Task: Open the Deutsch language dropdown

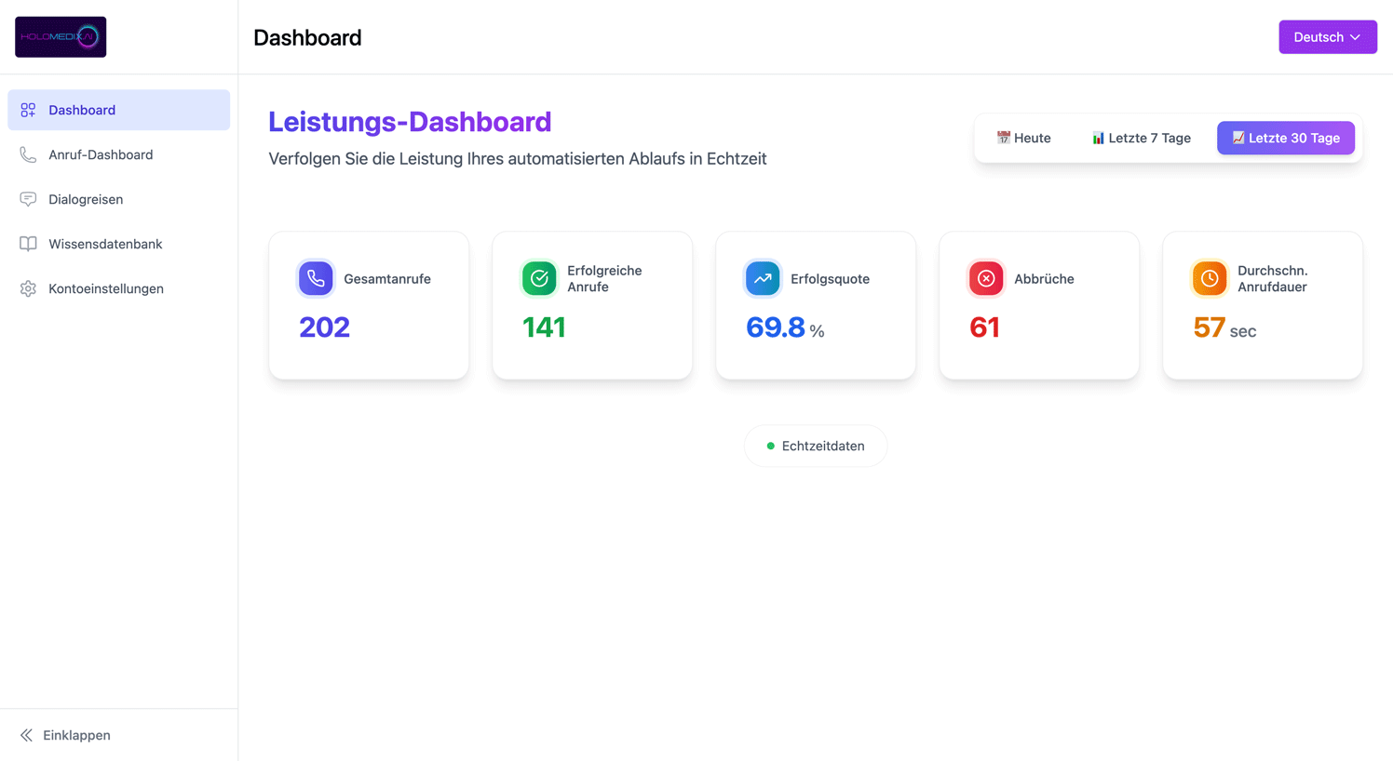Action: [x=1328, y=36]
